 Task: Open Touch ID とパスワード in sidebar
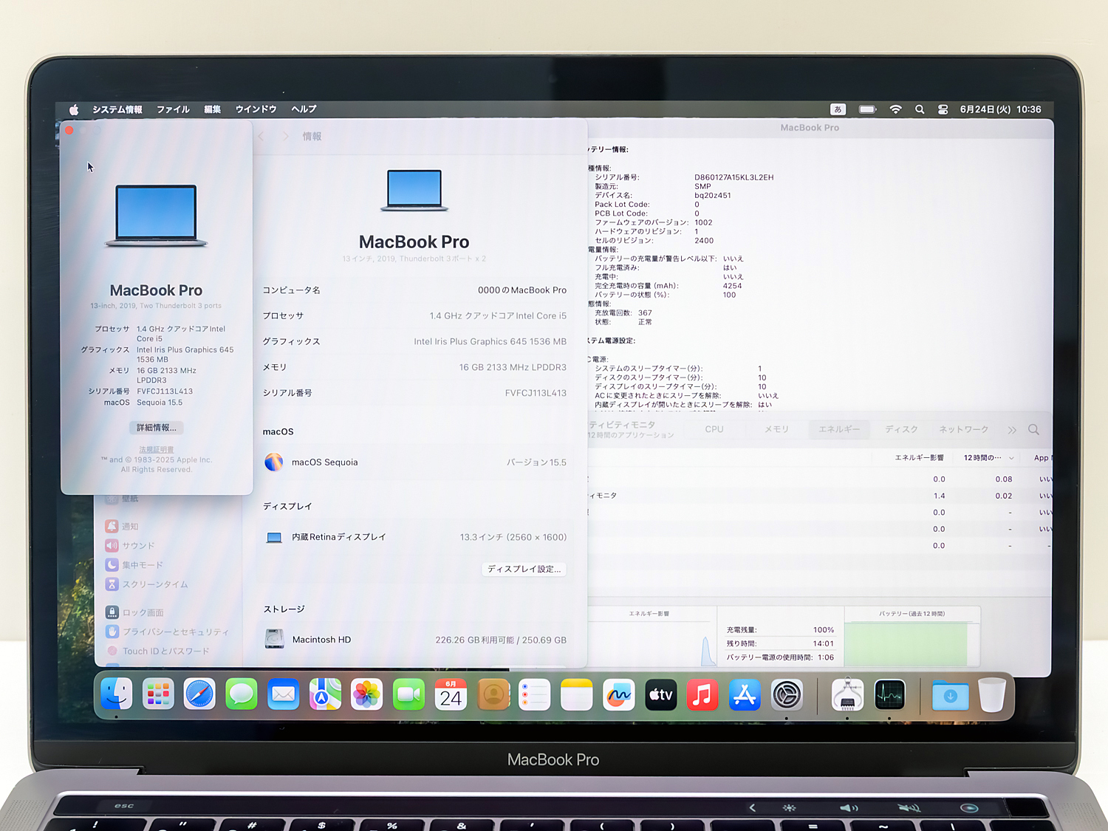click(158, 651)
